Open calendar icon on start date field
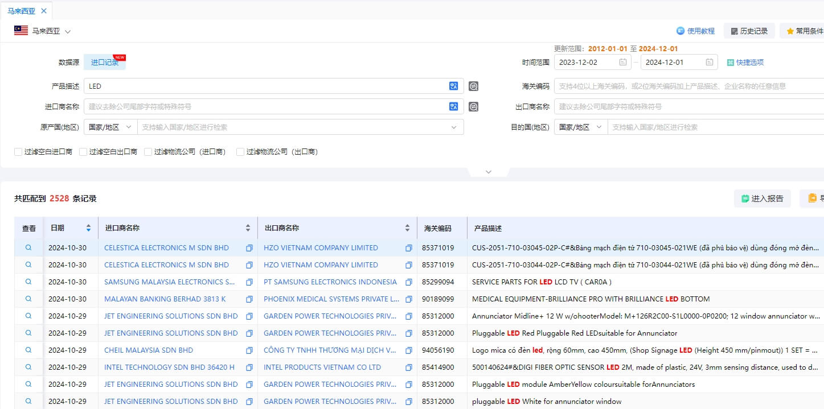 (623, 63)
